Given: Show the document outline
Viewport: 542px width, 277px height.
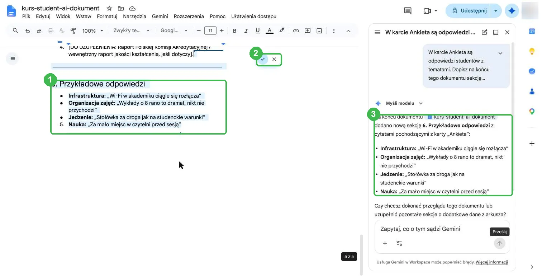Looking at the screenshot, I should coord(13,58).
